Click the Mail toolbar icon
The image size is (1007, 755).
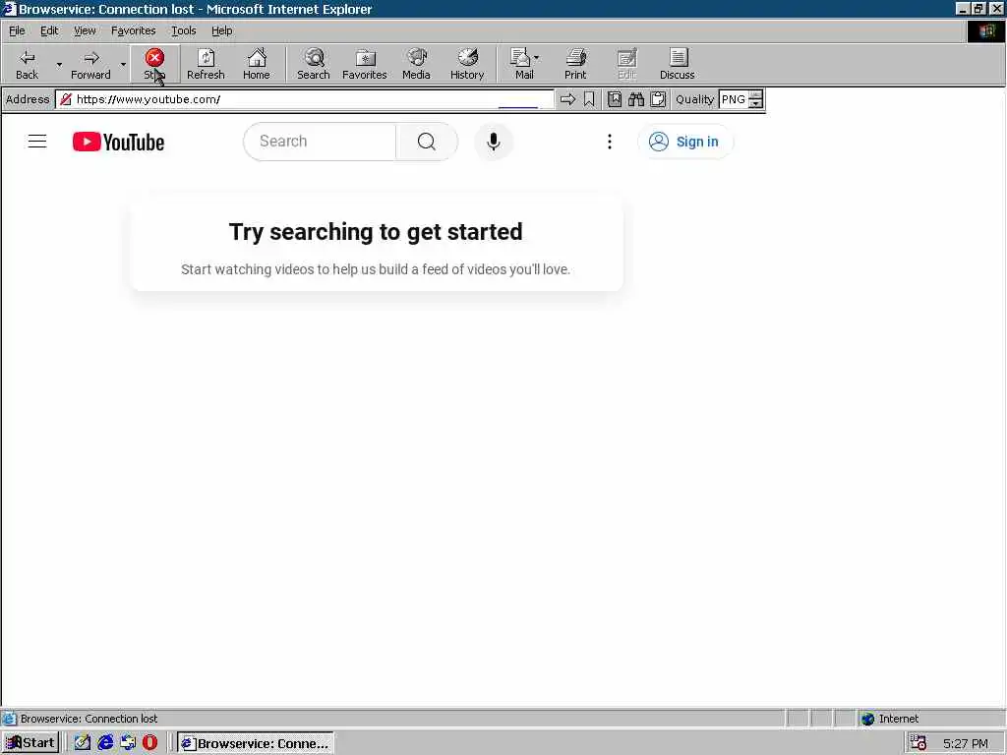[x=522, y=64]
